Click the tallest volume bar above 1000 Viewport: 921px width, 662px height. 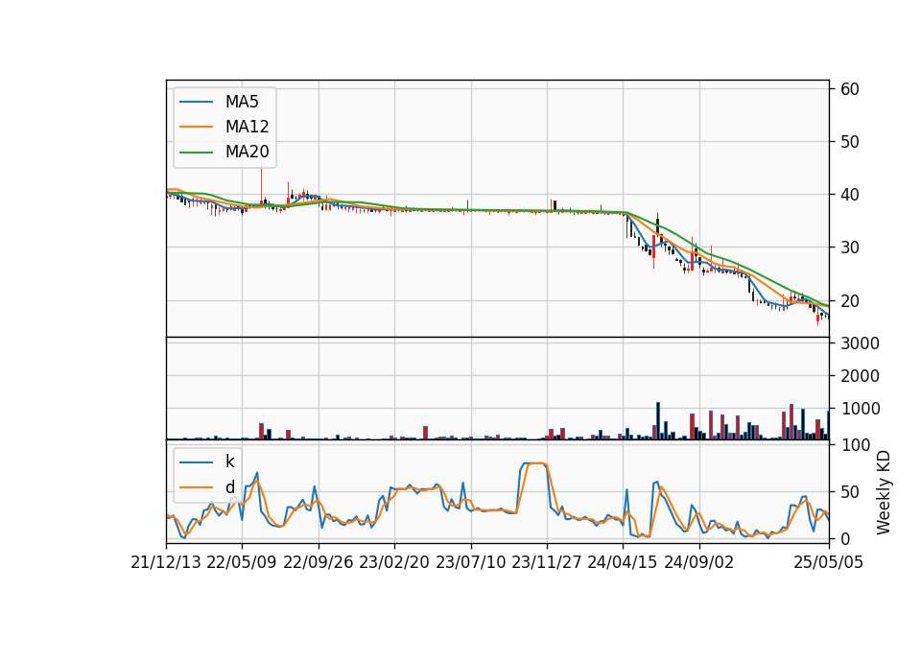pyautogui.click(x=658, y=420)
